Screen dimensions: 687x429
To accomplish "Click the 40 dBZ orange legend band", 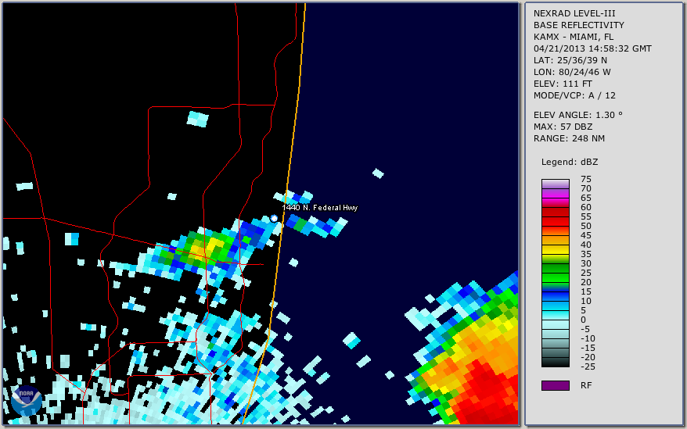I will (x=556, y=240).
